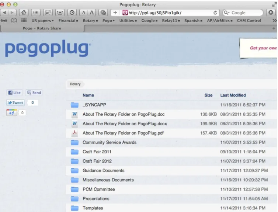
Task: Open Miscellaneous Documents folder name
Action: click(108, 180)
